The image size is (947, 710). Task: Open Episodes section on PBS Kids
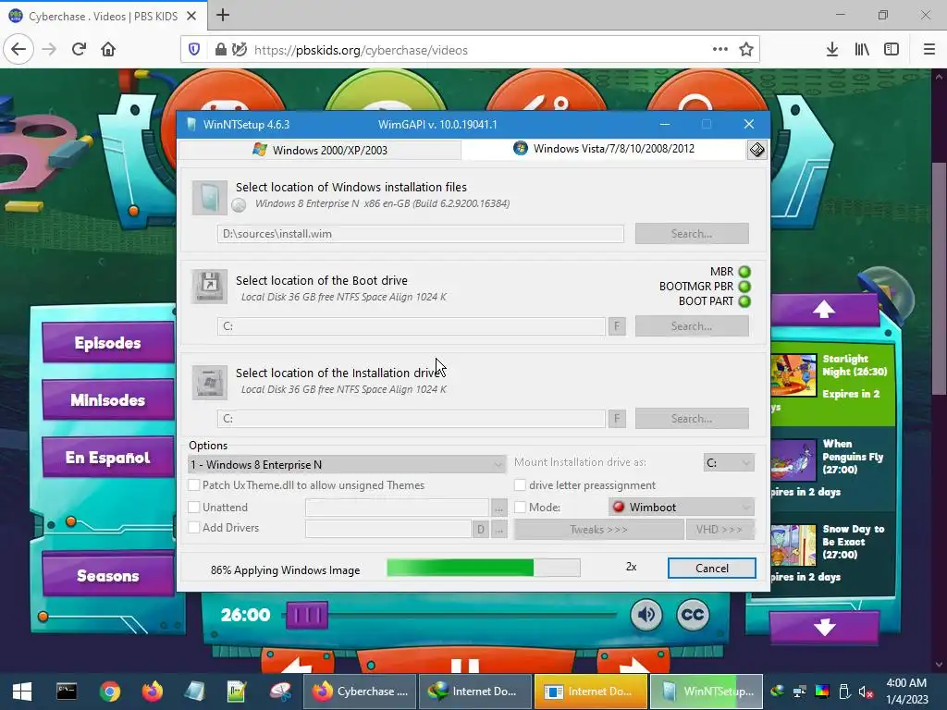pos(108,343)
